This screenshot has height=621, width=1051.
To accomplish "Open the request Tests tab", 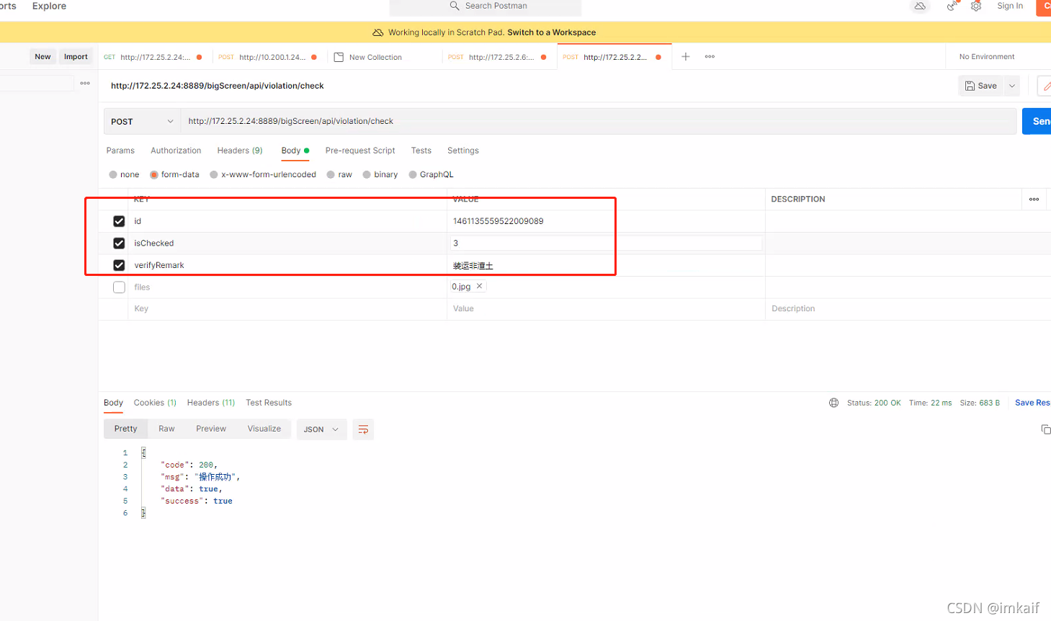I will pyautogui.click(x=421, y=151).
